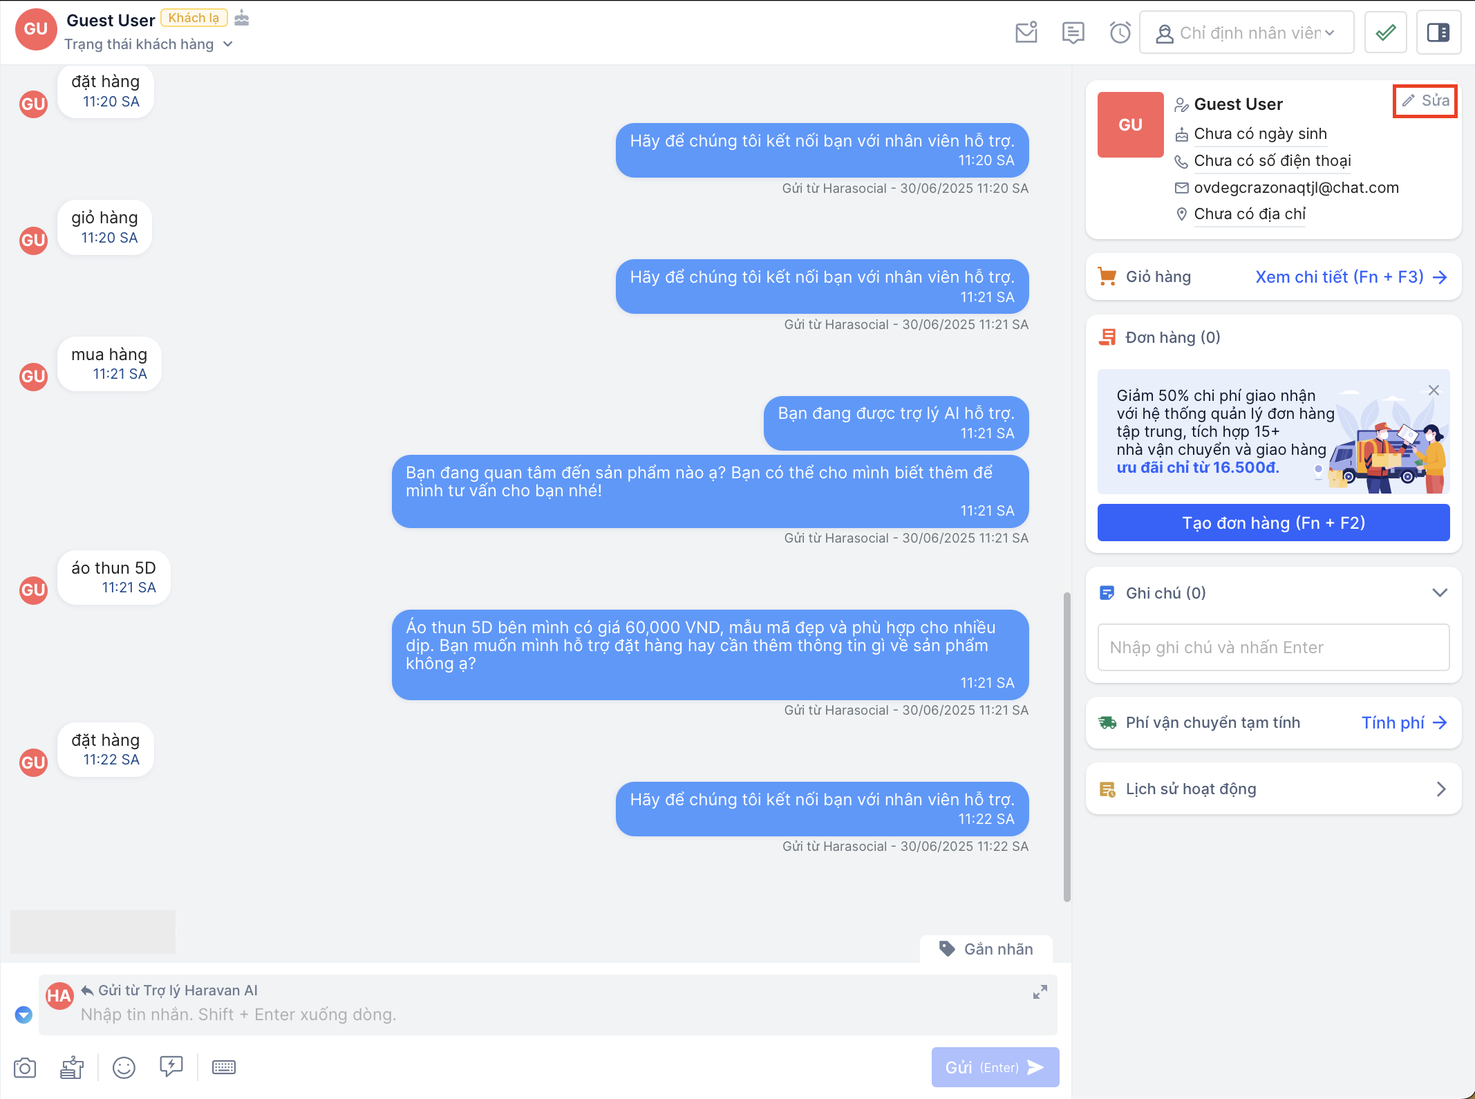The image size is (1475, 1099).
Task: Open Lịch sử hoạt động panel
Action: pos(1273,789)
